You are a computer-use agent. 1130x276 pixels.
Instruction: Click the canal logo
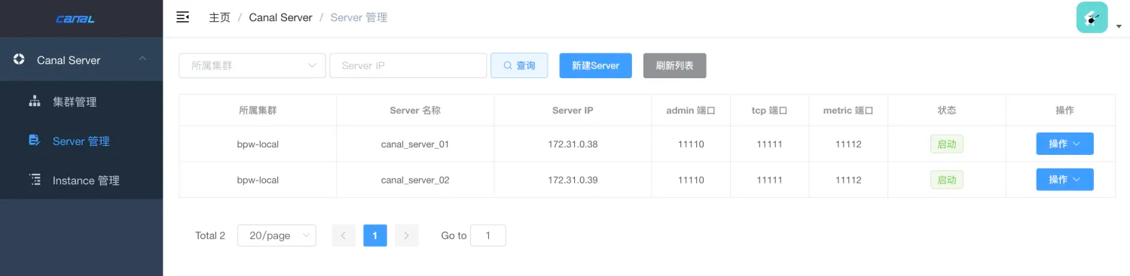pyautogui.click(x=75, y=19)
